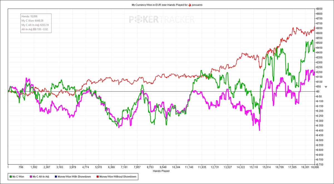Click the '3,183' tick label on the x-axis

pos(60,167)
